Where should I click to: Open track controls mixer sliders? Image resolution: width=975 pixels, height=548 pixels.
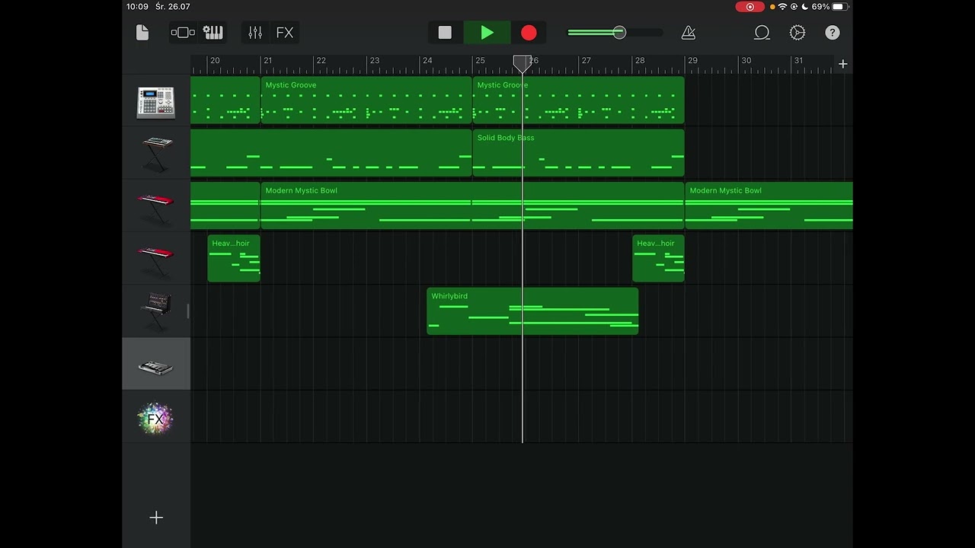pos(255,33)
